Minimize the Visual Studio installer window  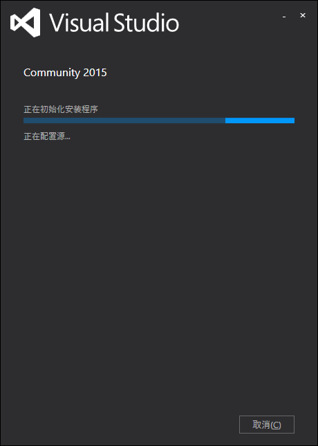click(x=284, y=17)
